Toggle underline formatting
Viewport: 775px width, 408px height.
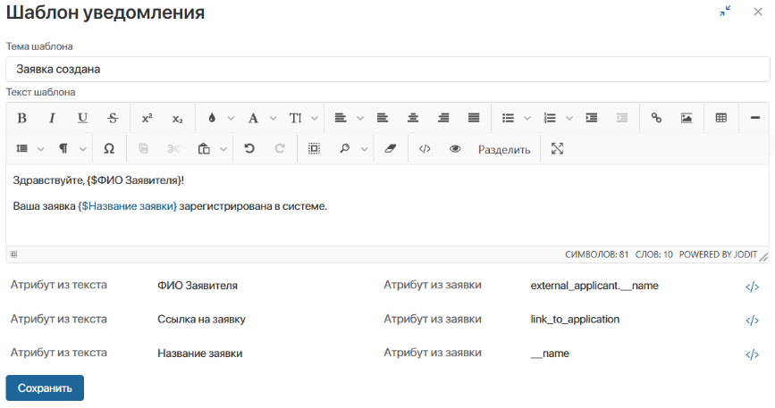[82, 119]
